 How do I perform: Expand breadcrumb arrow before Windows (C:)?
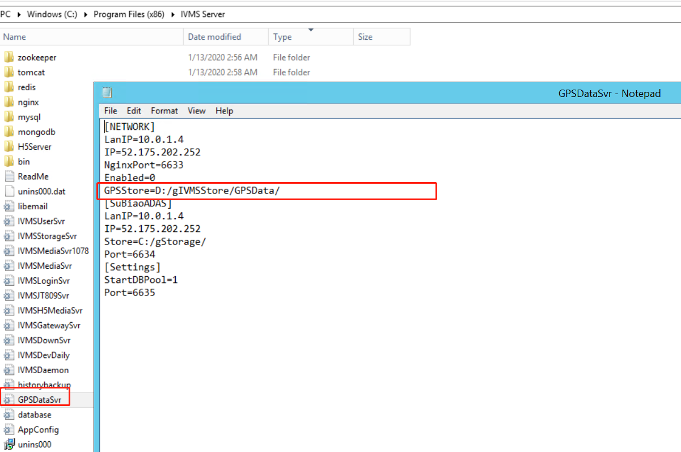(19, 15)
